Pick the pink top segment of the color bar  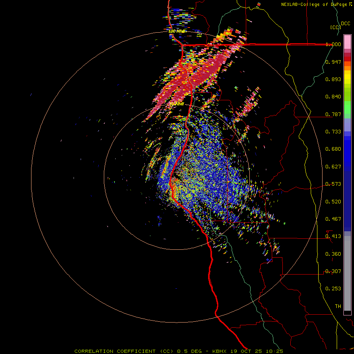347,42
